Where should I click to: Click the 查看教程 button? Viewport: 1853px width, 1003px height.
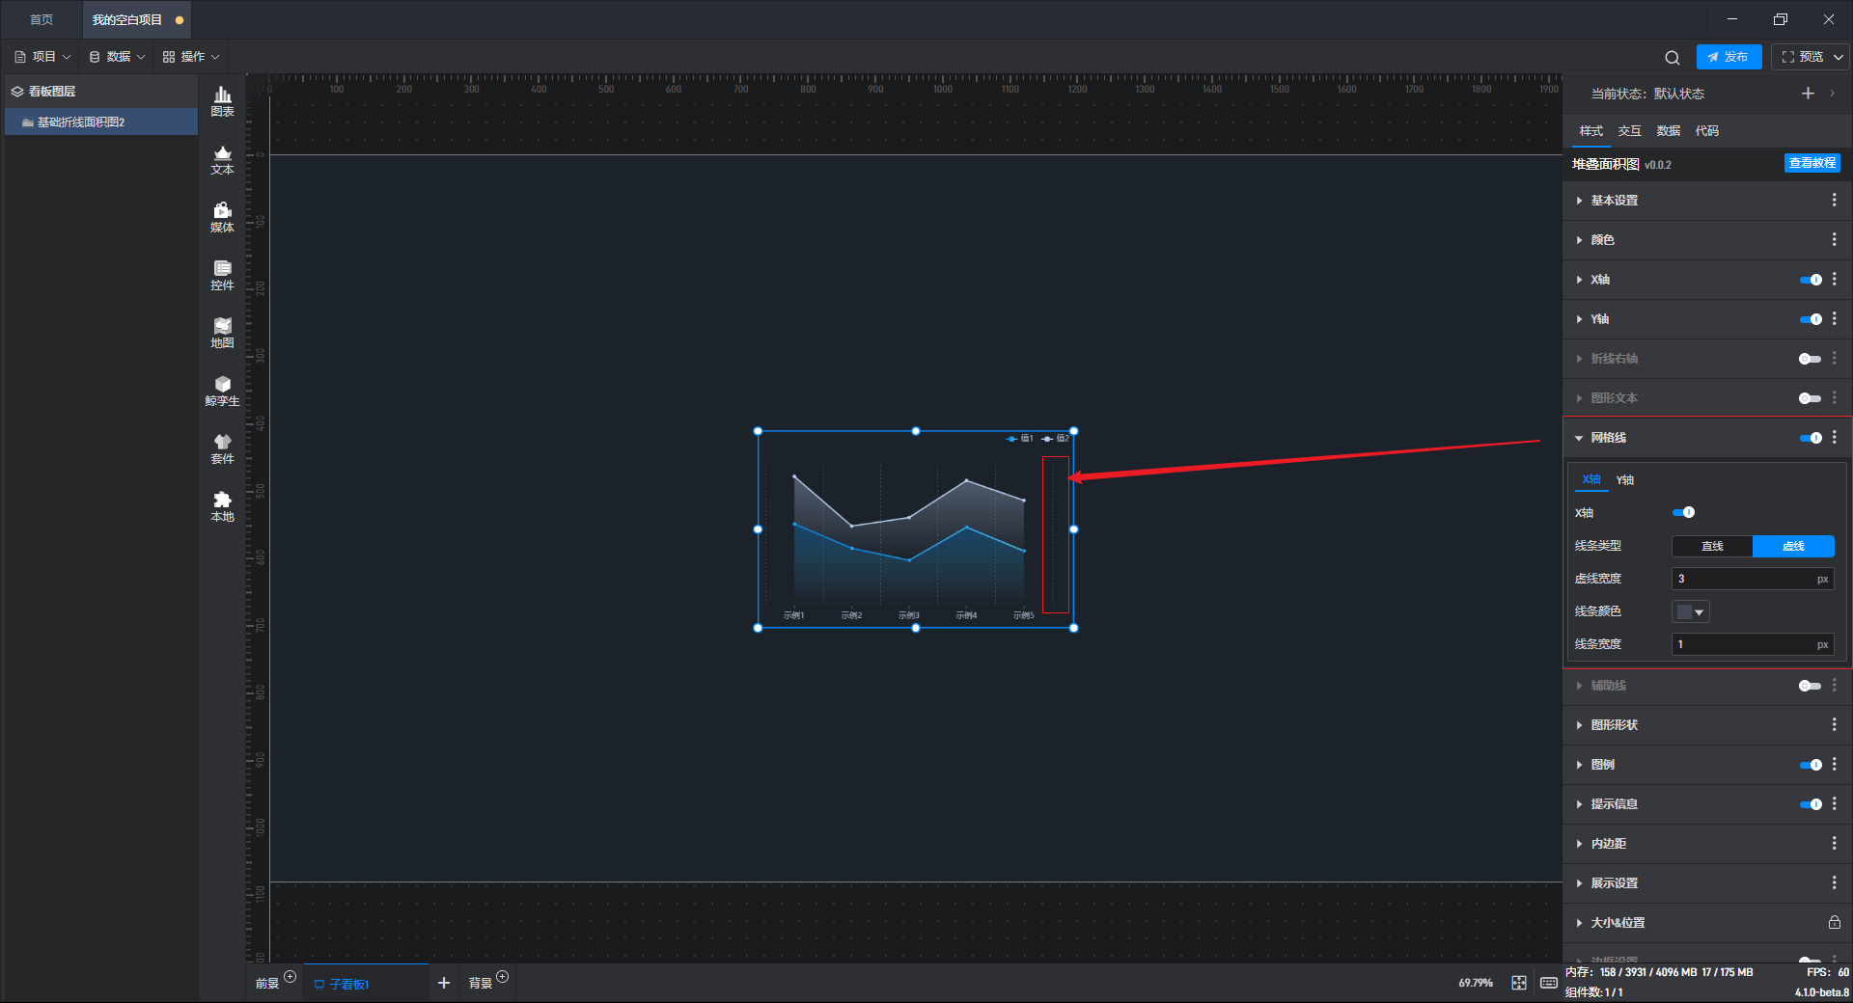click(1812, 163)
